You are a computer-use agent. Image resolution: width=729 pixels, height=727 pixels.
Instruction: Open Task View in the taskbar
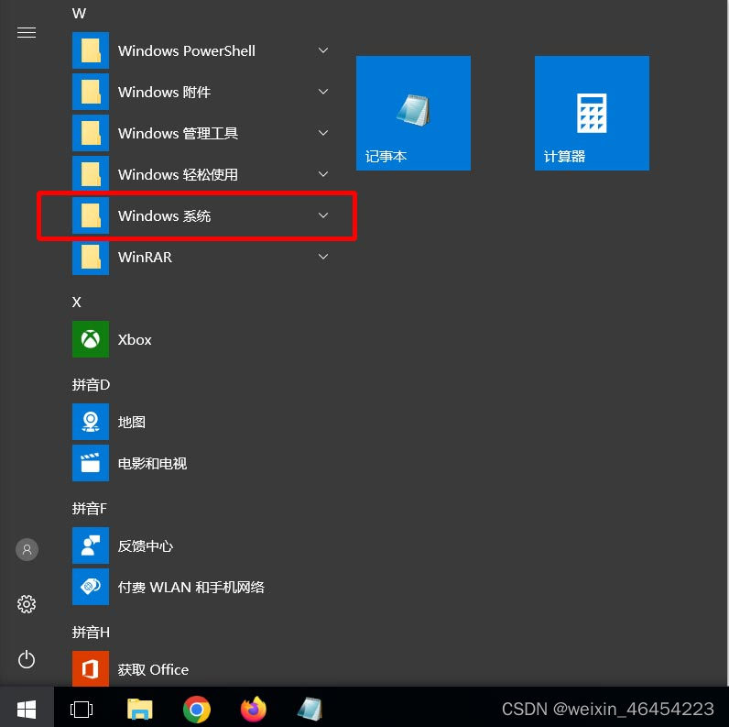(x=82, y=710)
